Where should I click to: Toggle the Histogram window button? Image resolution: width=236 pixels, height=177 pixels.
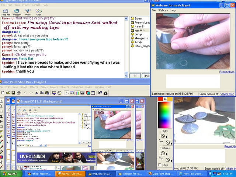click(82, 93)
